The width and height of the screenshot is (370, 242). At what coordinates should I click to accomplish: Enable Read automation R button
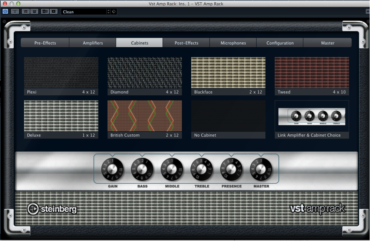(x=26, y=12)
